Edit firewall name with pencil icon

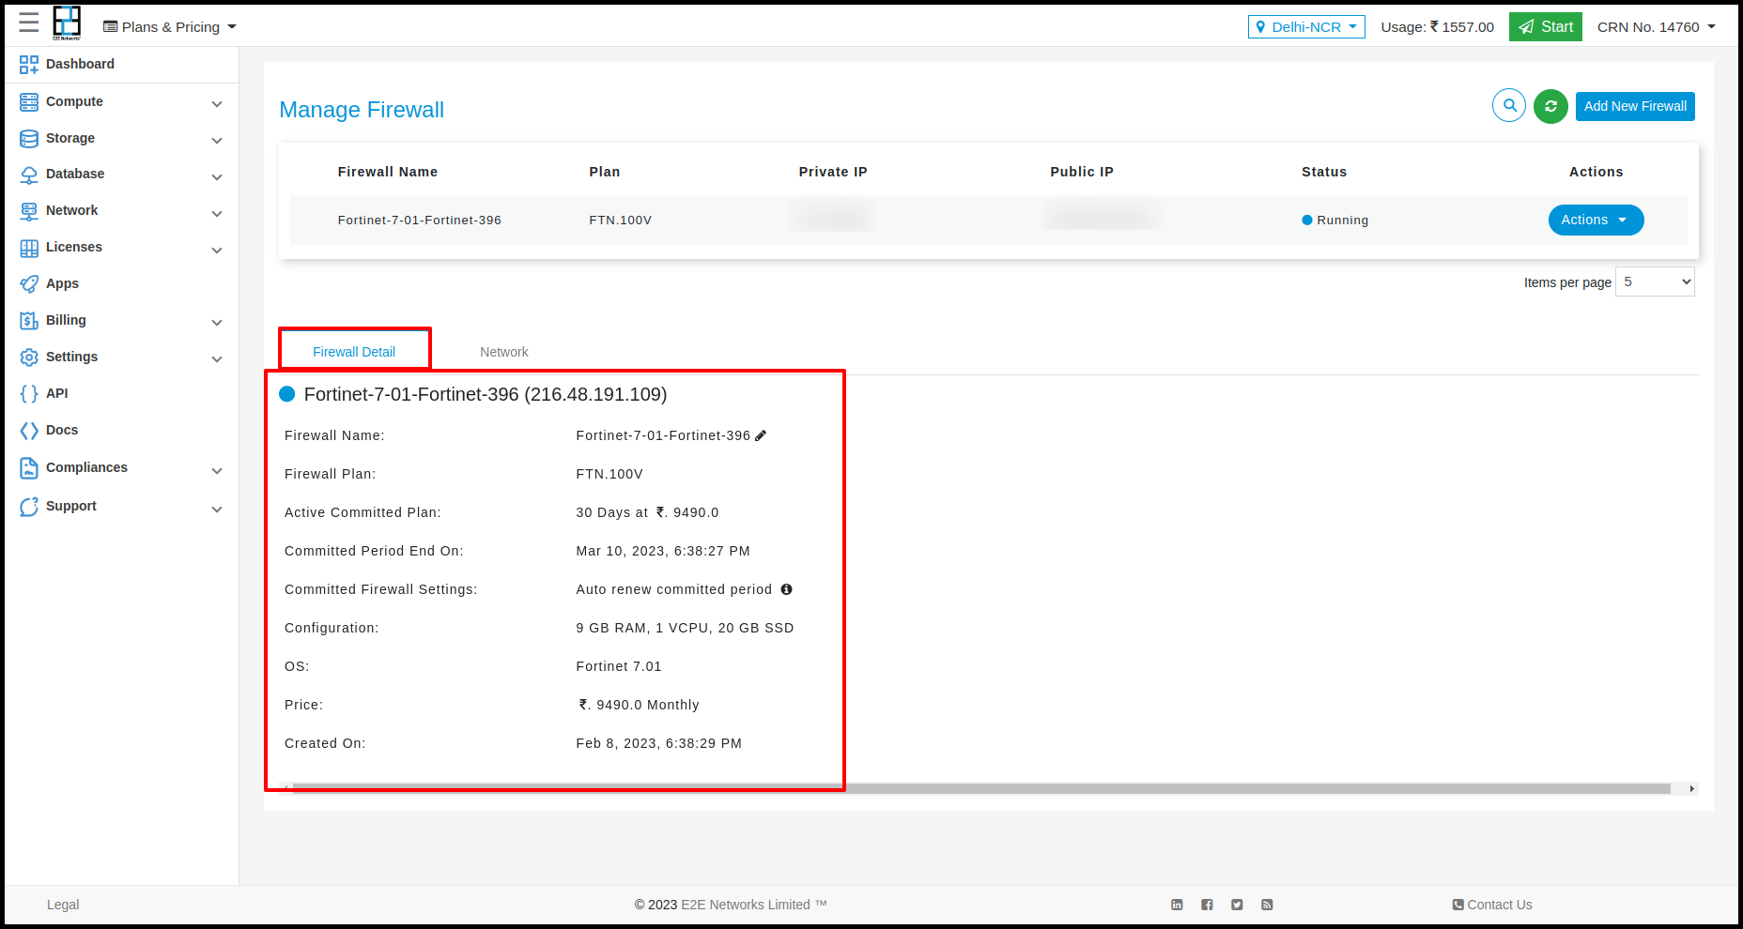pyautogui.click(x=761, y=435)
